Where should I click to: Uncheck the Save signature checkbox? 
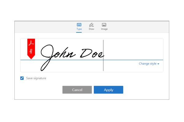22,78
